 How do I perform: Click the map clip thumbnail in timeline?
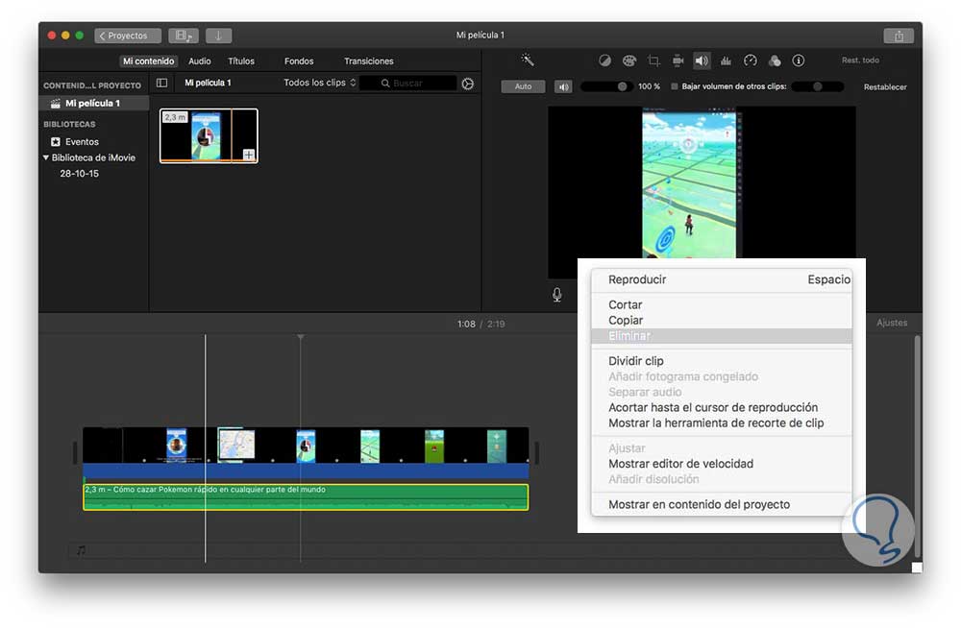pos(236,445)
